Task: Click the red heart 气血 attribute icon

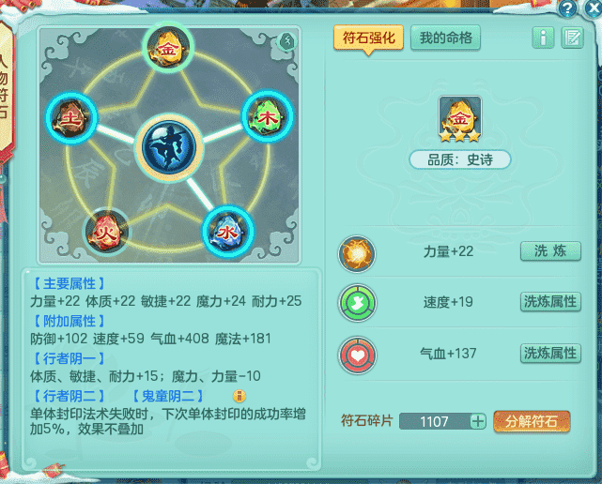Action: 357,355
